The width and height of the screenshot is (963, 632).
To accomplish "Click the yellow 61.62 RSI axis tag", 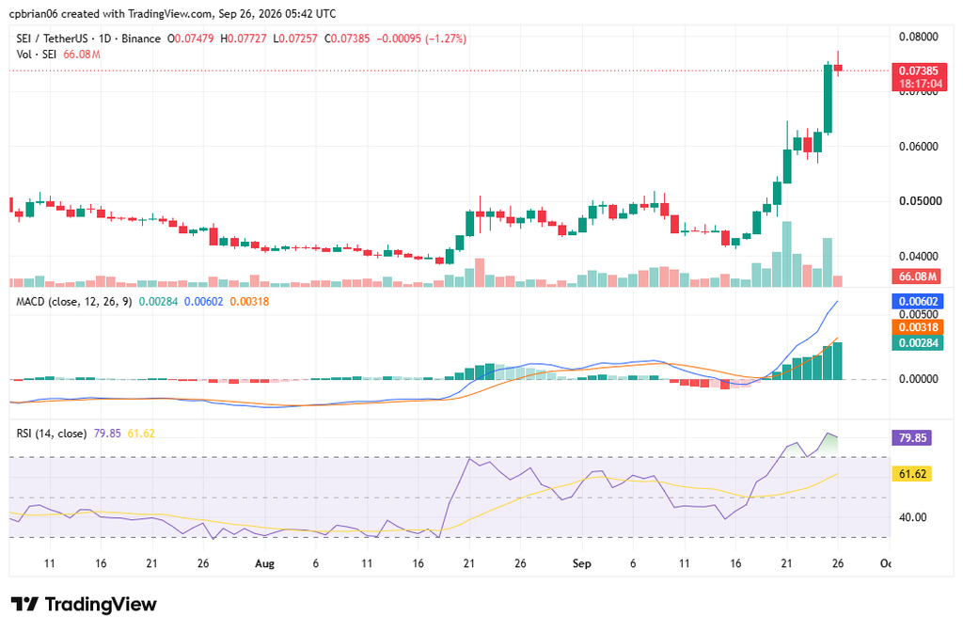I will coord(912,474).
